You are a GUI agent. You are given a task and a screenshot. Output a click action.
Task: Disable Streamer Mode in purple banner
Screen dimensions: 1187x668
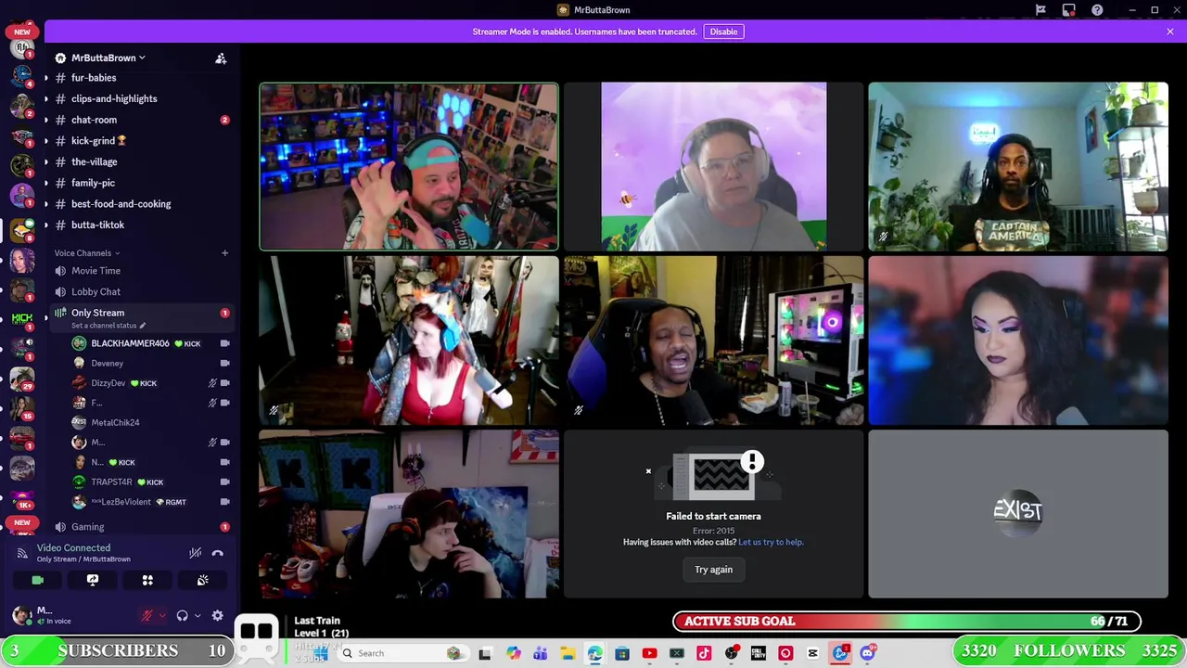point(723,32)
